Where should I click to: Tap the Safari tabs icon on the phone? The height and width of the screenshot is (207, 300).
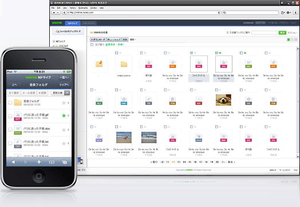coord(65,162)
